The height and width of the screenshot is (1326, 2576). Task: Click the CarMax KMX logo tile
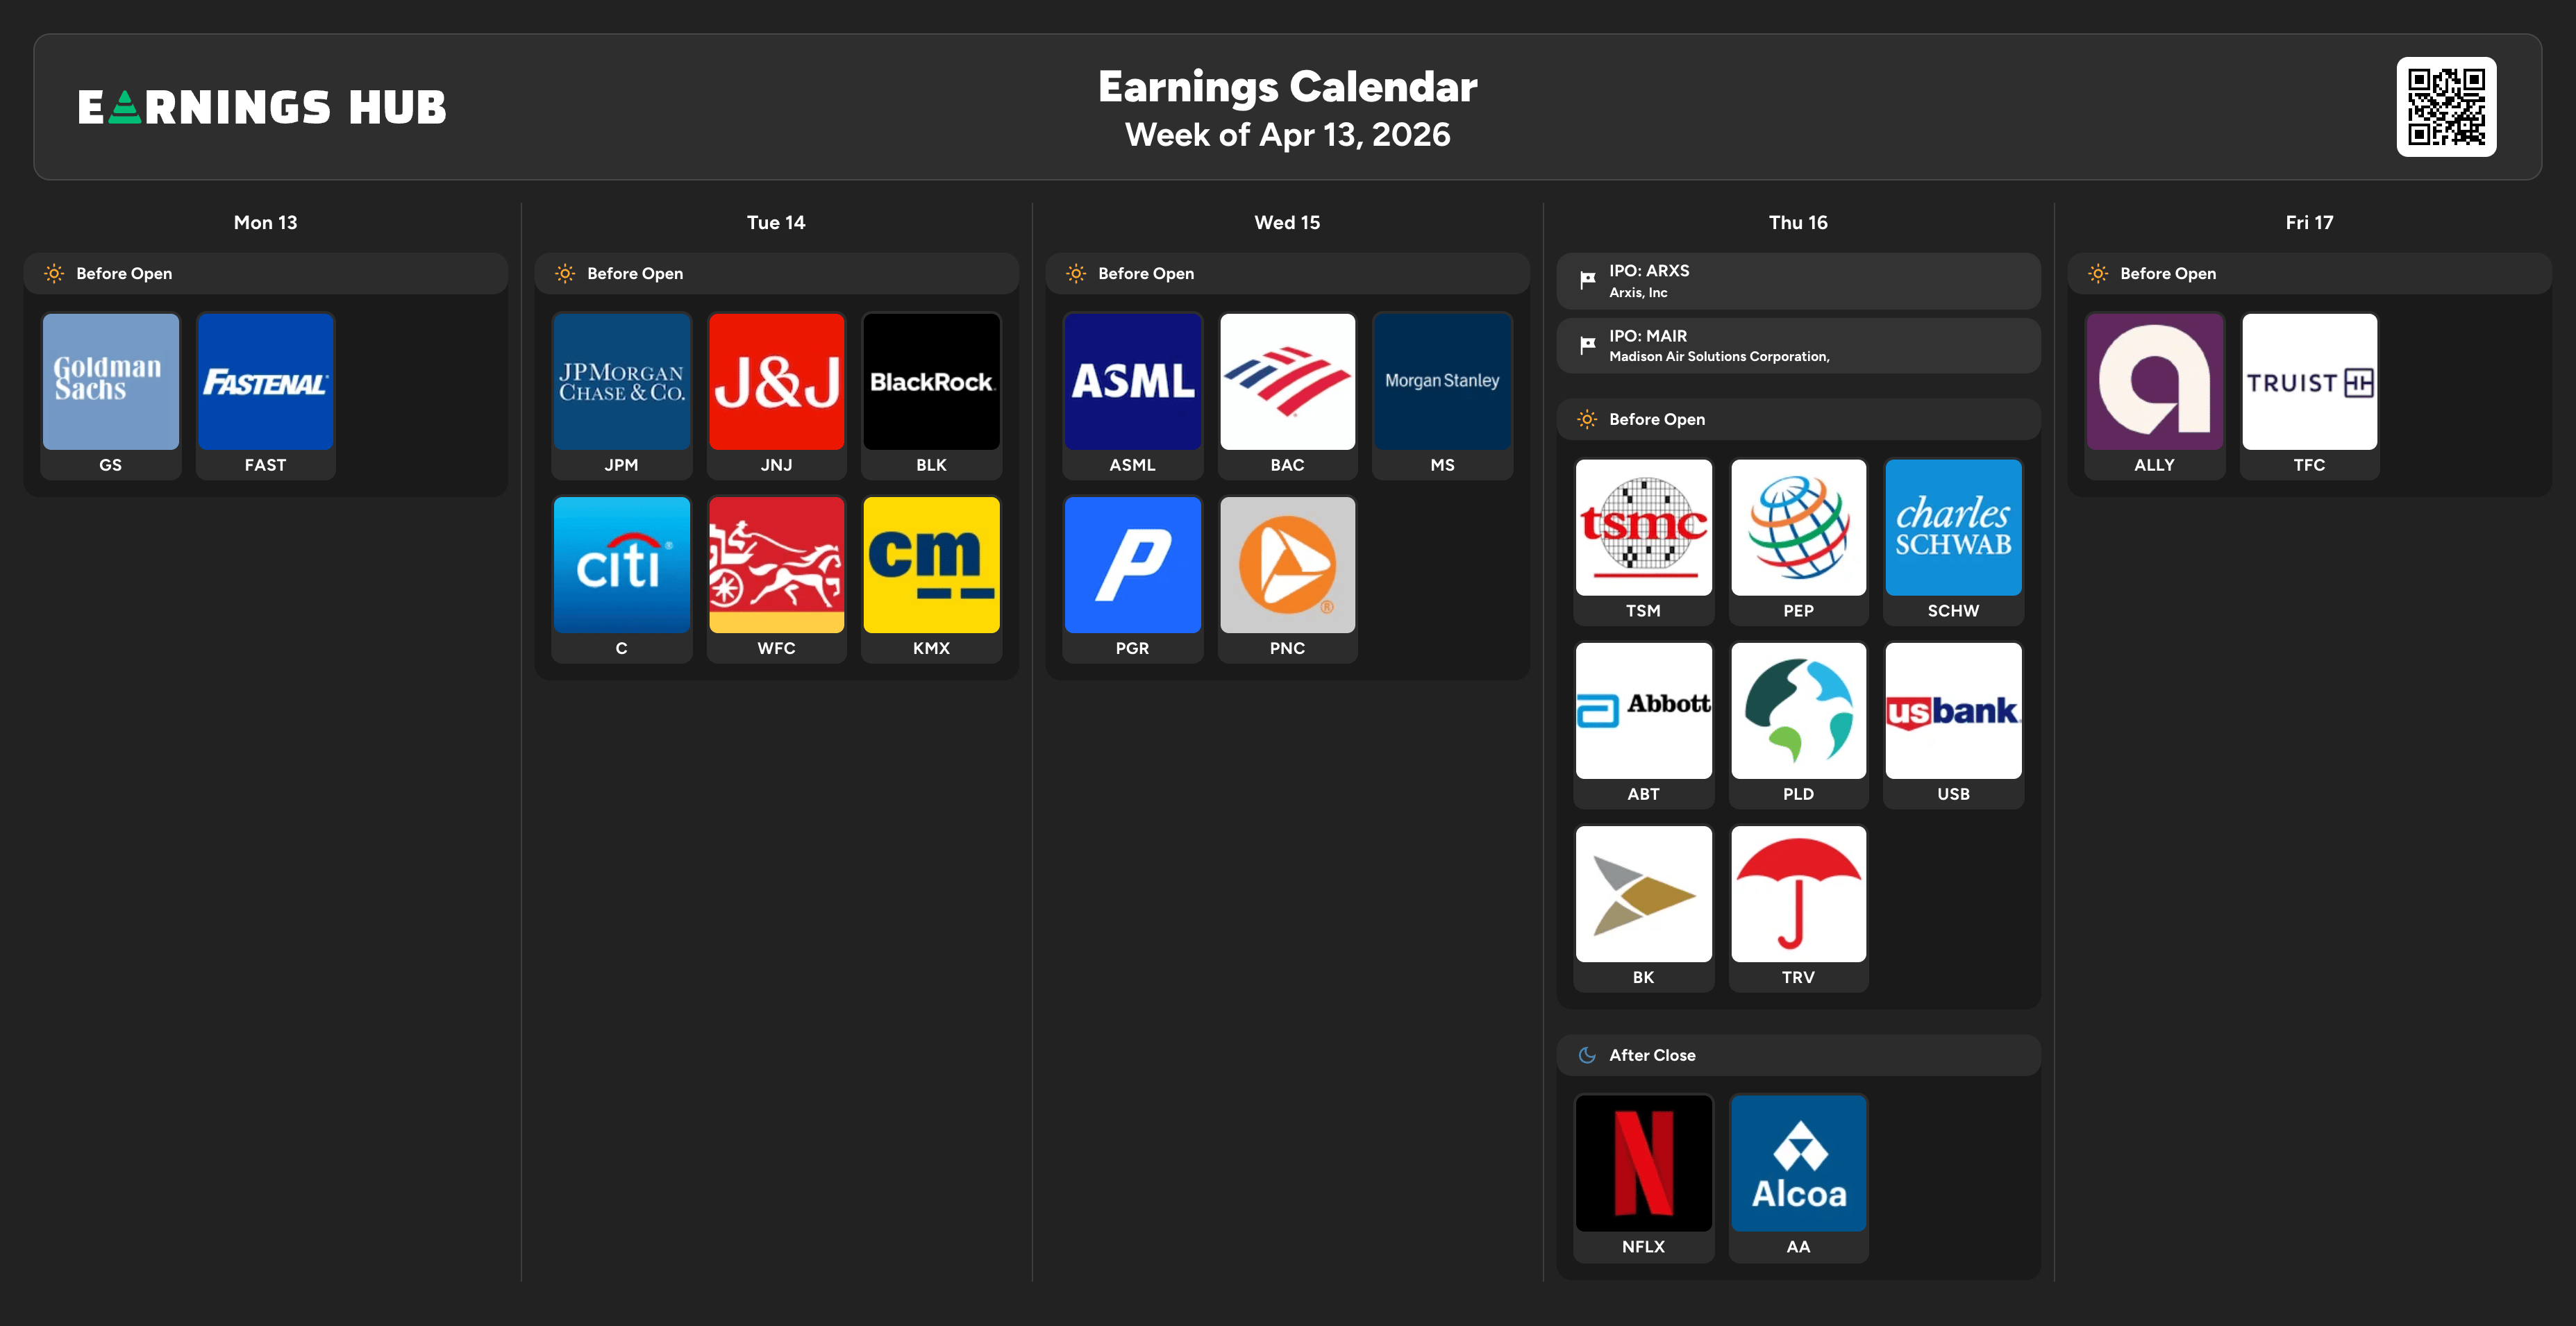click(931, 565)
